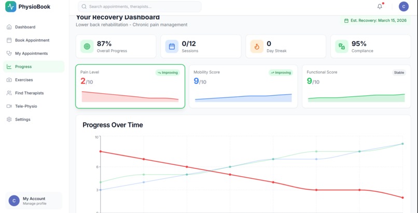Screen dimensions: 418x213
Task: Click the Lower back rehabilitation subtitle
Action: 131,25
